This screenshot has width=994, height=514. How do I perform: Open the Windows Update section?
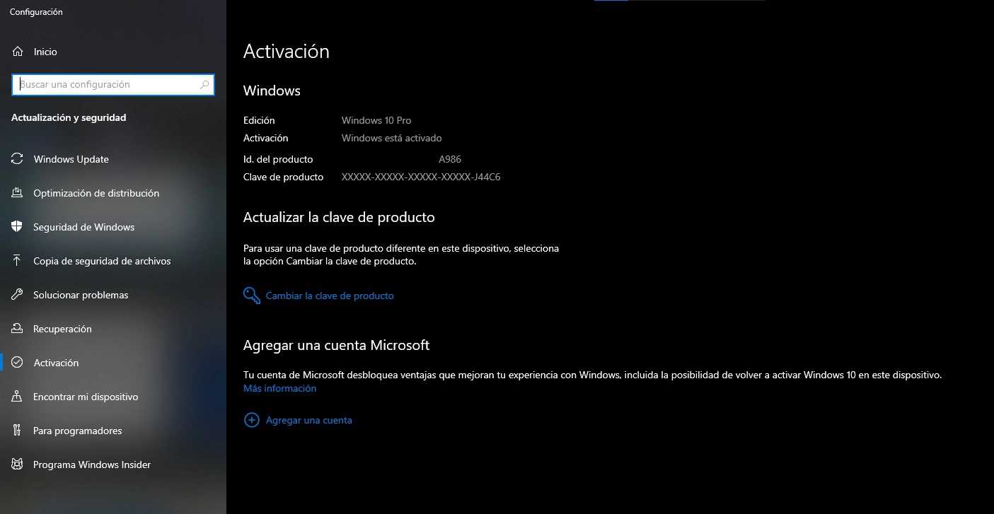pyautogui.click(x=113, y=159)
